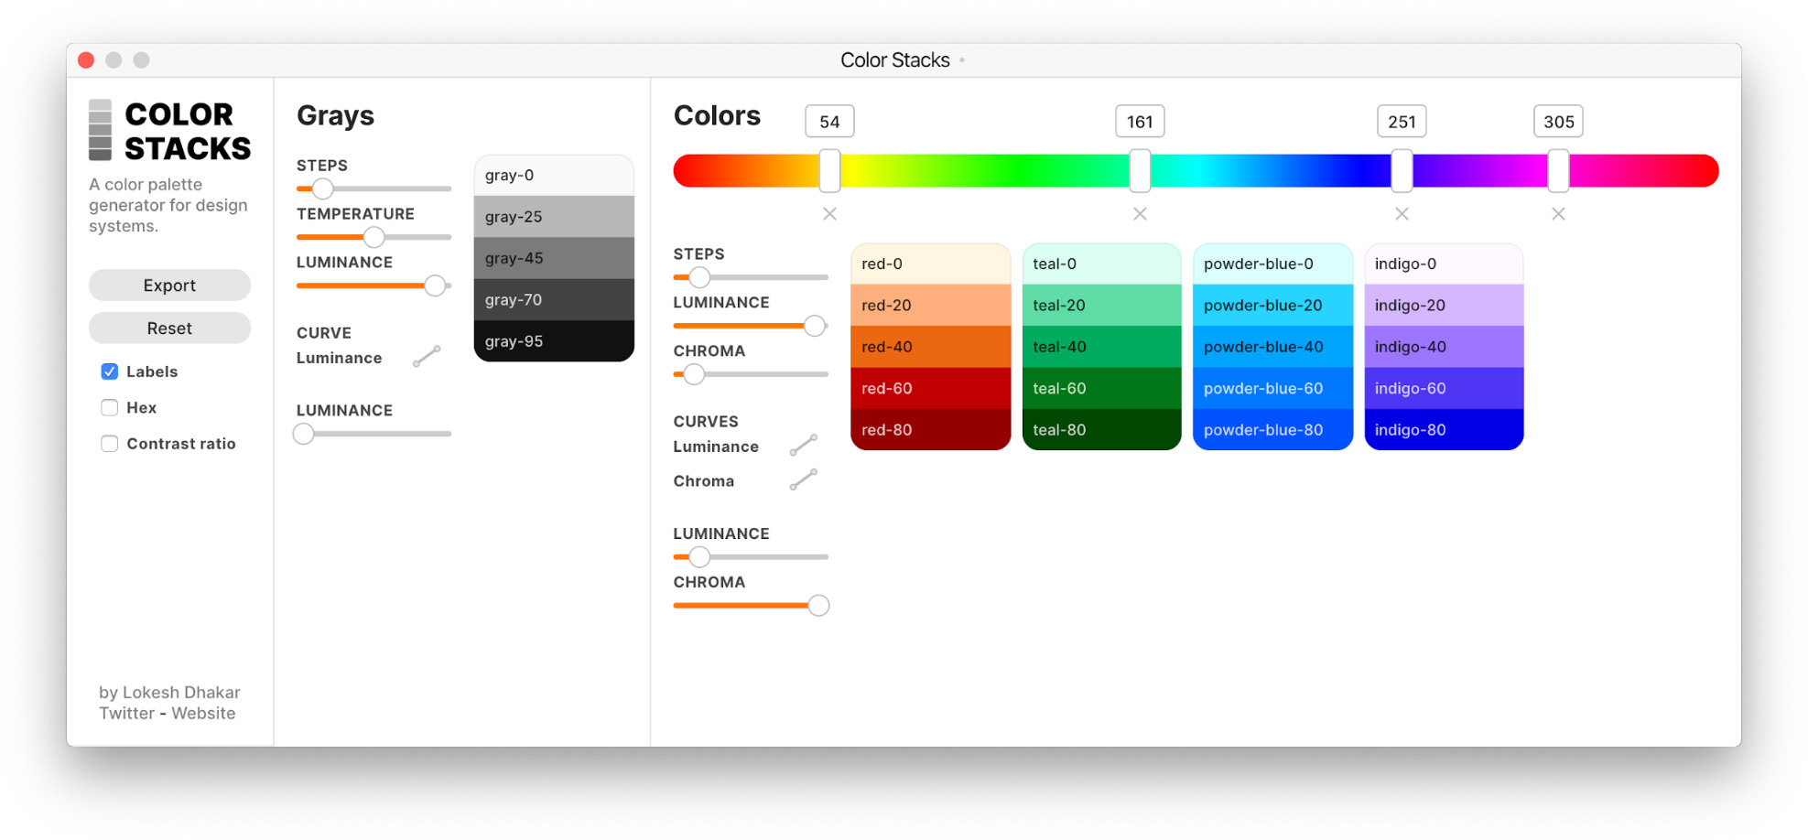Click the hue bar handle at 161
The height and width of the screenshot is (840, 1808).
click(x=1140, y=171)
